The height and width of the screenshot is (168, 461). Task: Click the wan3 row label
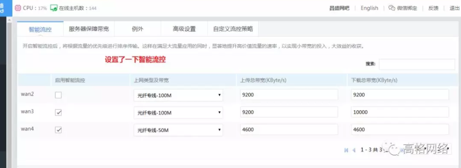(27, 111)
